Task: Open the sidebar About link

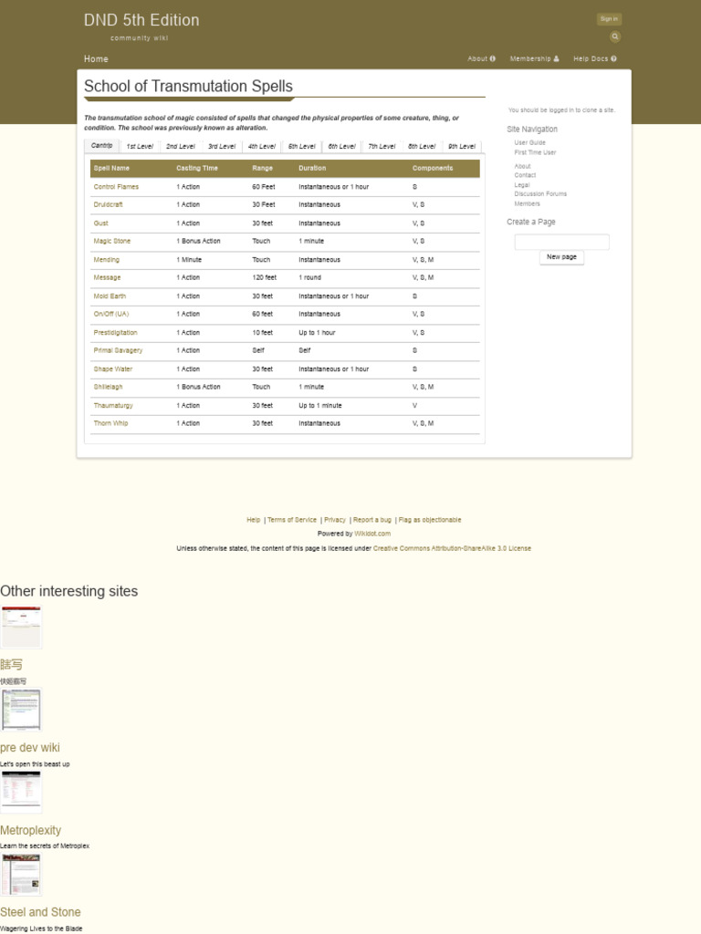Action: point(522,167)
